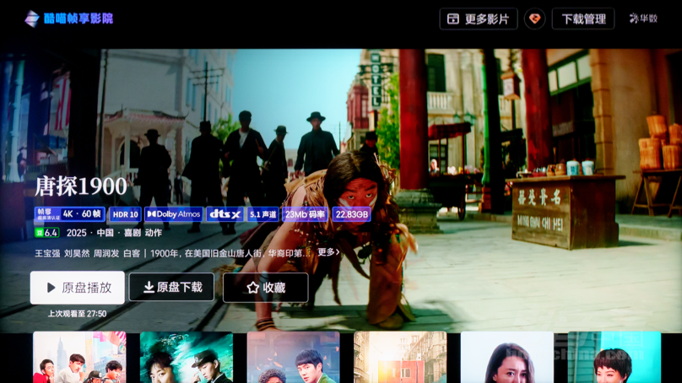Select the first movie thumbnail in row

(x=79, y=358)
